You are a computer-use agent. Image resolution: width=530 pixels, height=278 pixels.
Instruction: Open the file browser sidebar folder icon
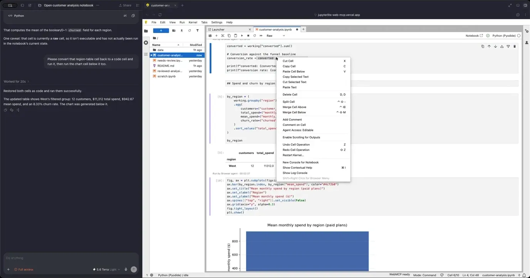click(146, 31)
